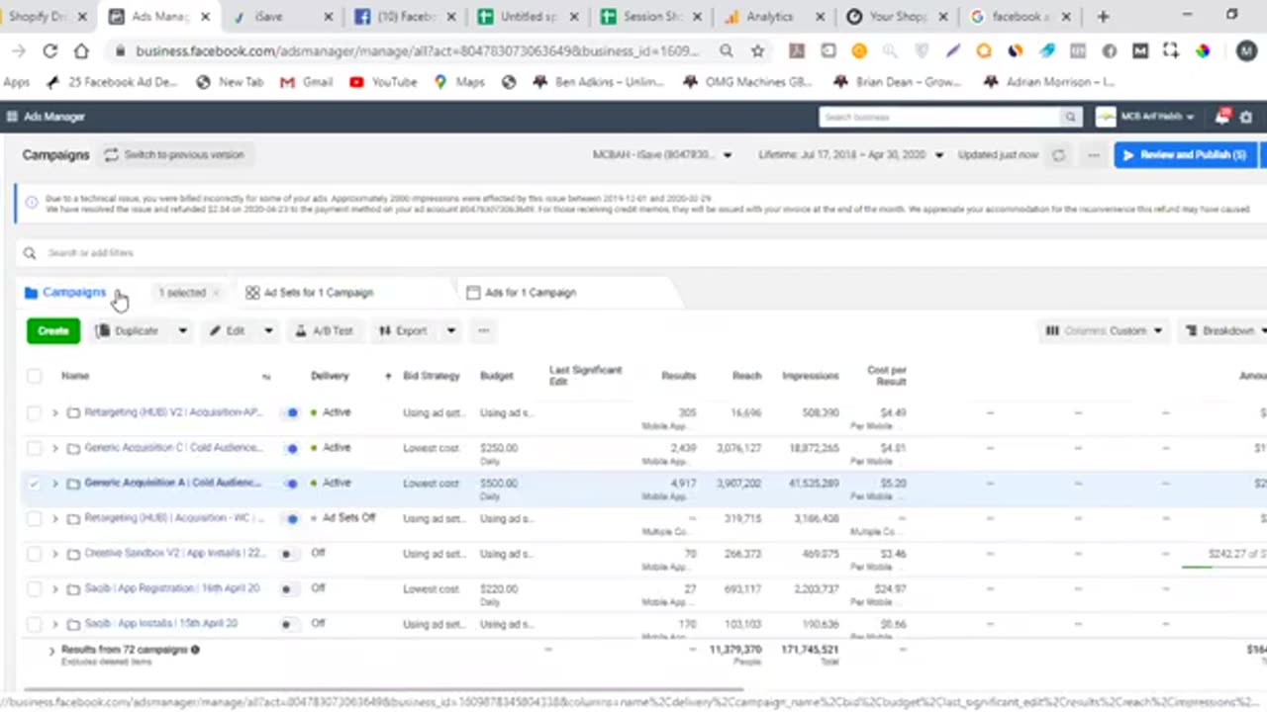The width and height of the screenshot is (1267, 712).
Task: Bookmark this page with the star icon
Action: [757, 51]
